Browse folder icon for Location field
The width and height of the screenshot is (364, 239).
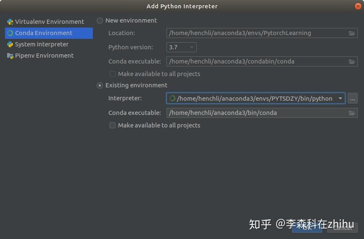click(x=352, y=33)
